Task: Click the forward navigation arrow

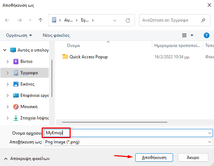Action: pos(19,20)
